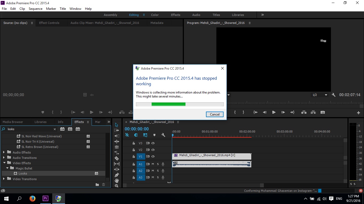The width and height of the screenshot is (364, 204).
Task: Show hidden panel tabs chevron near Markers
Action: [109, 122]
